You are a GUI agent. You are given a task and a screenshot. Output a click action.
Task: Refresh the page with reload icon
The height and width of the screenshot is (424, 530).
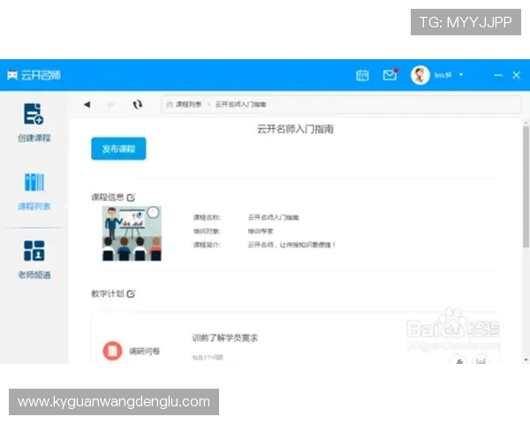(x=137, y=104)
